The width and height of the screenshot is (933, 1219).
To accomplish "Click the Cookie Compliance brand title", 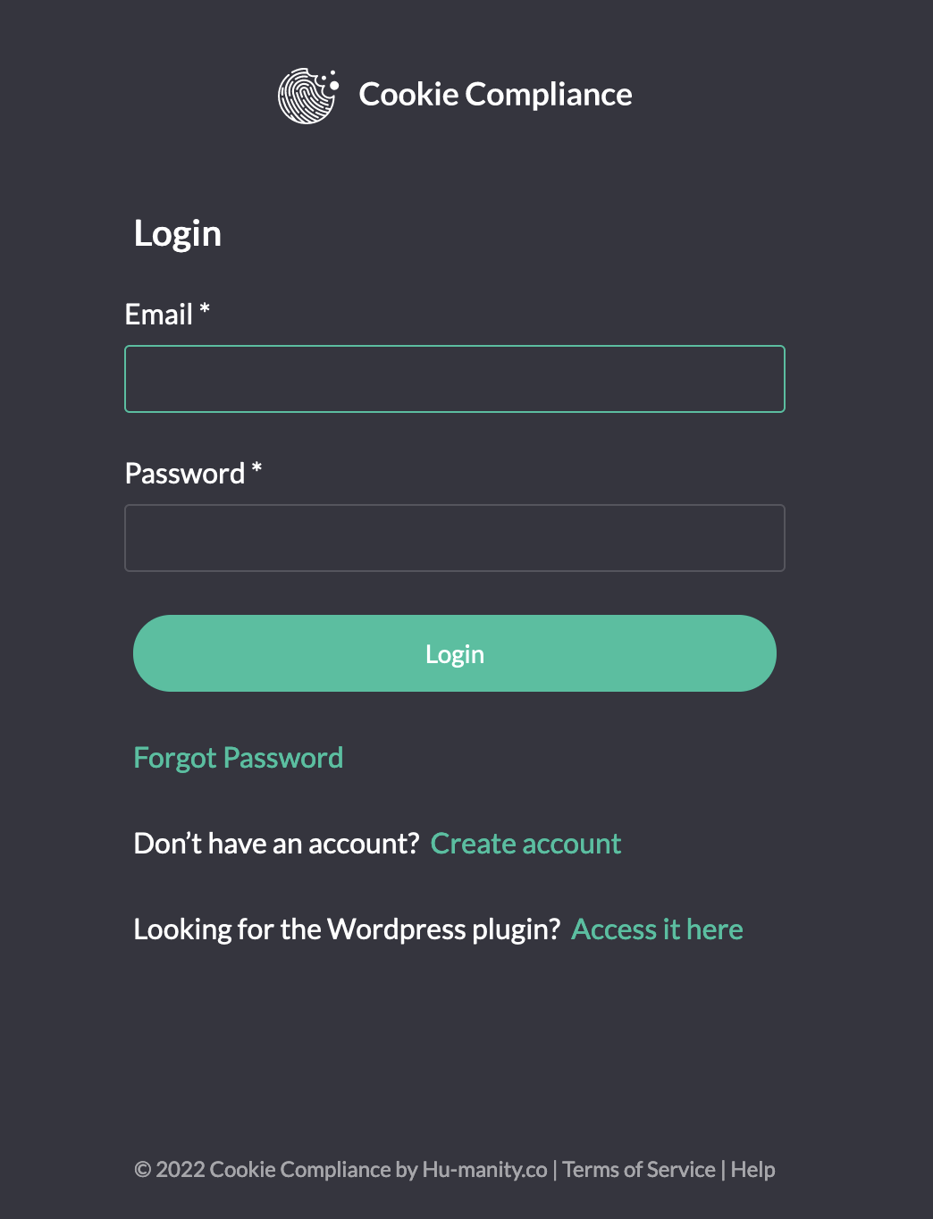I will click(495, 95).
